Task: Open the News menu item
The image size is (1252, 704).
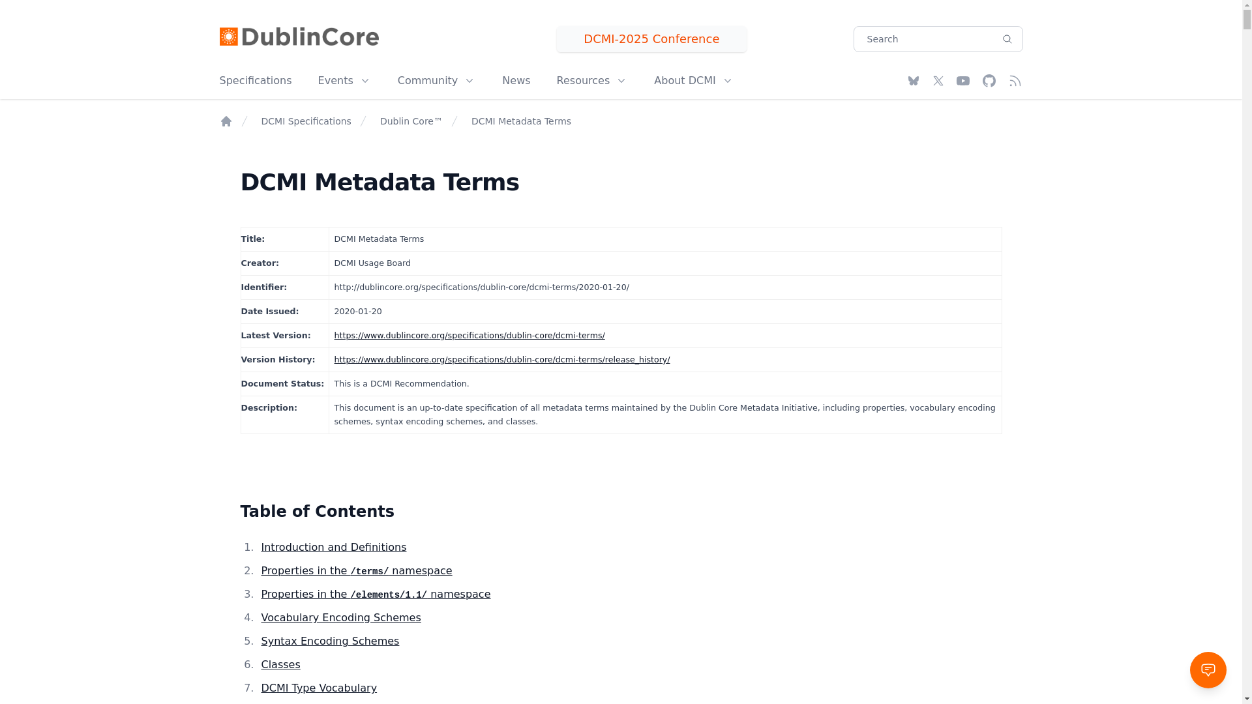Action: point(516,81)
